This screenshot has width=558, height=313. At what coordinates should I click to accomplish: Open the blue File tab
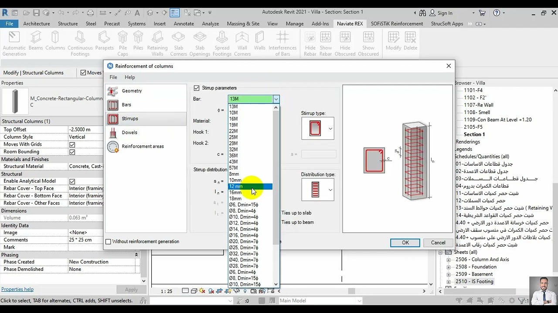pyautogui.click(x=9, y=24)
